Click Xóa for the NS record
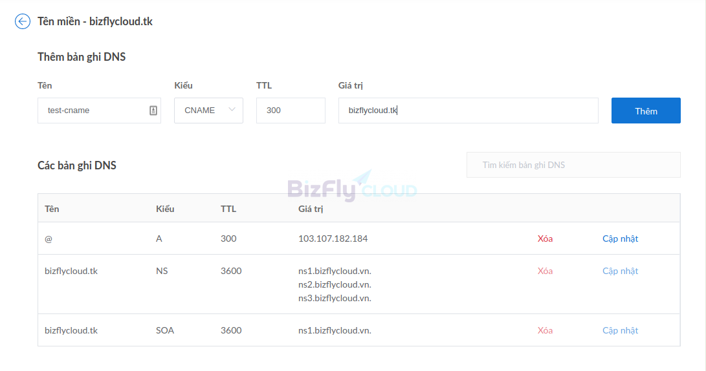This screenshot has width=706, height=371. coord(545,271)
